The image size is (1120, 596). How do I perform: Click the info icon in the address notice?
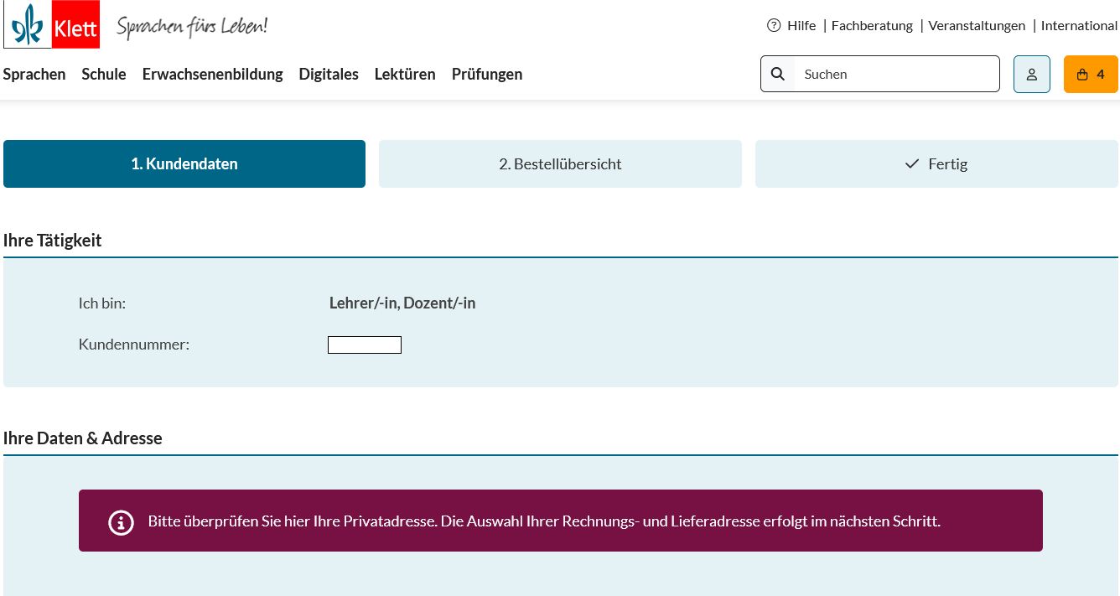tap(121, 522)
